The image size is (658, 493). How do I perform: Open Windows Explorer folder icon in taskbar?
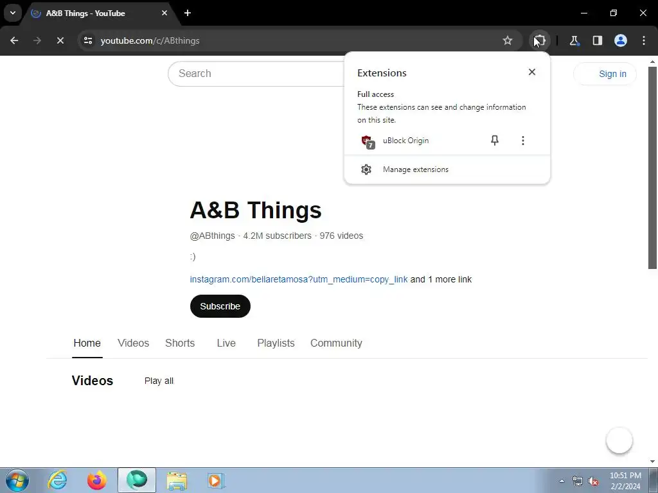pyautogui.click(x=177, y=480)
